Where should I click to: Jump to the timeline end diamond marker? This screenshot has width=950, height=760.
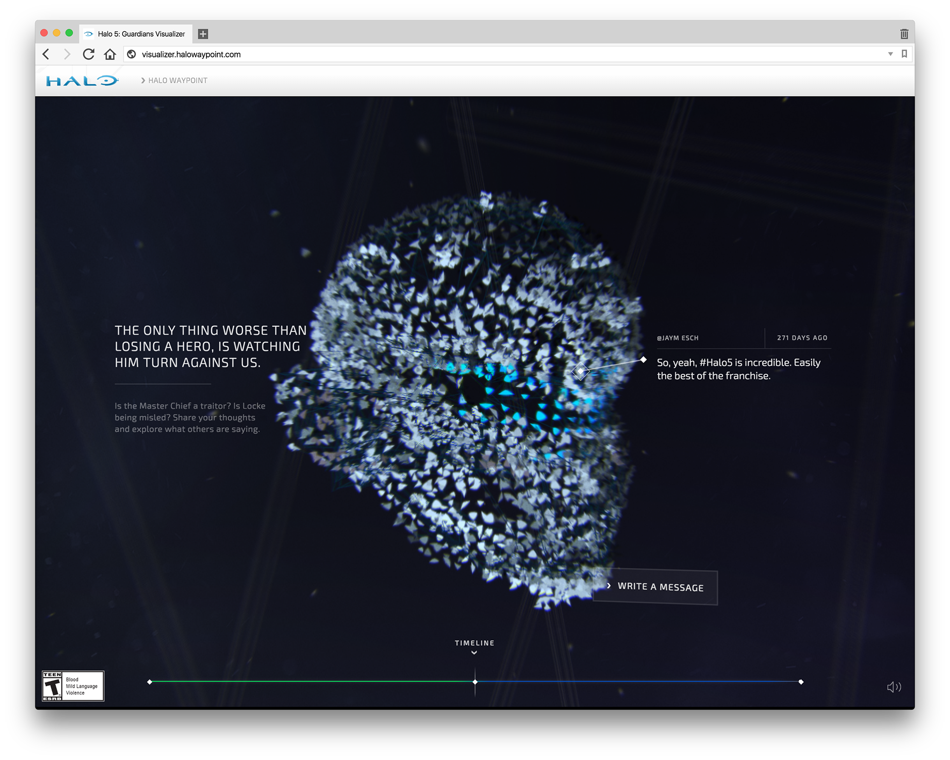801,682
